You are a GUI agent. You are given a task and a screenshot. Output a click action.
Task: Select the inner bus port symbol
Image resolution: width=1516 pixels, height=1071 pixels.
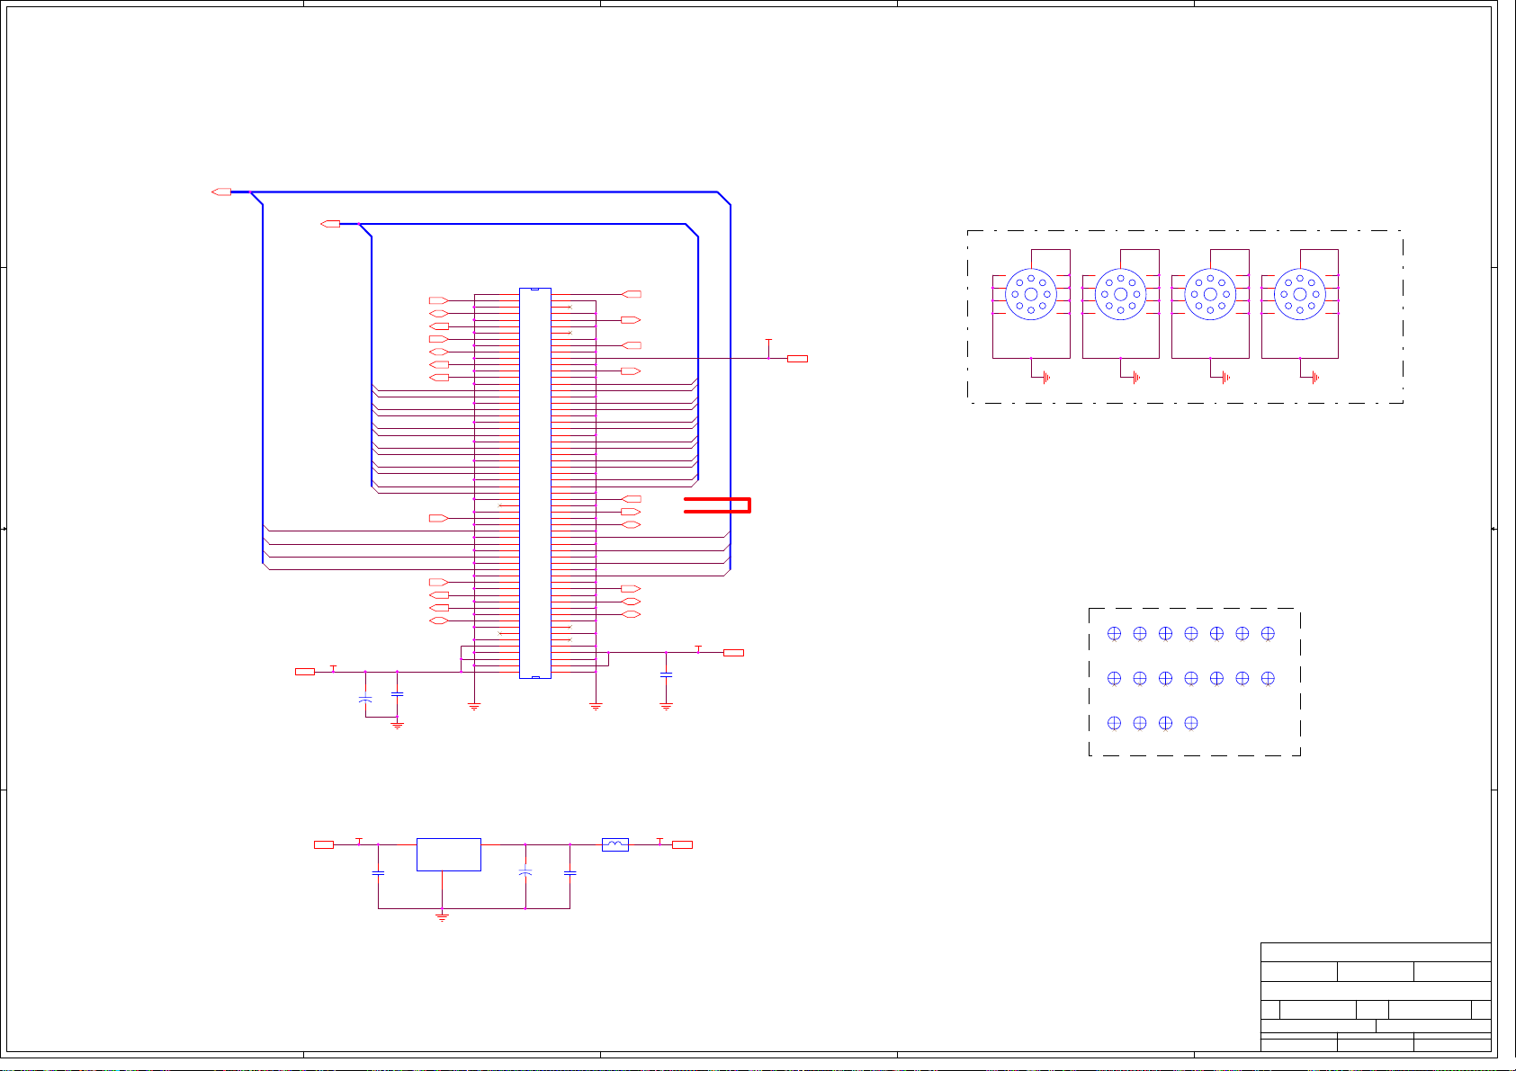coord(330,223)
